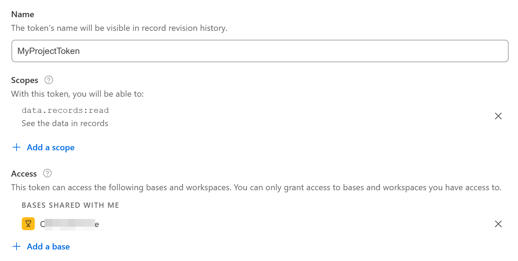
Task: Click the token name revision history hint text
Action: [x=119, y=28]
